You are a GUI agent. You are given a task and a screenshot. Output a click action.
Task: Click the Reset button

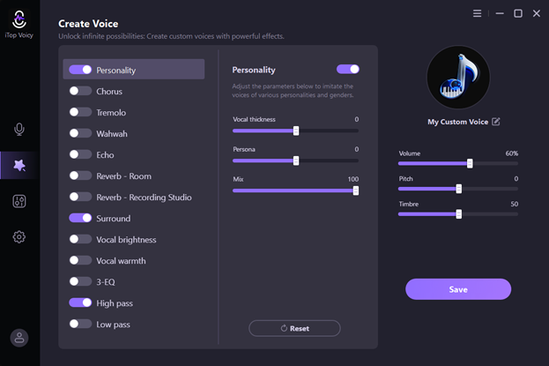[x=294, y=328]
